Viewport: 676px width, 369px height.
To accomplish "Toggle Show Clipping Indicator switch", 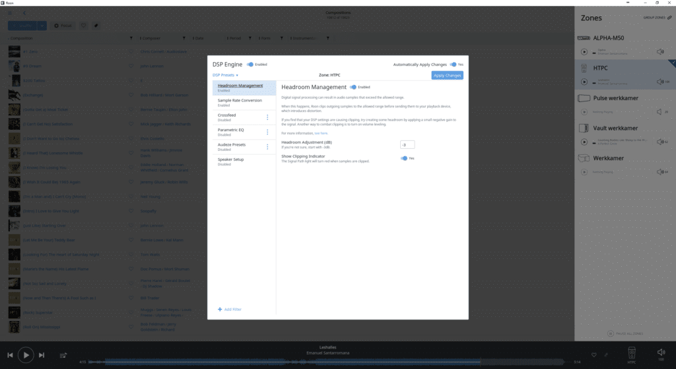I will point(404,158).
